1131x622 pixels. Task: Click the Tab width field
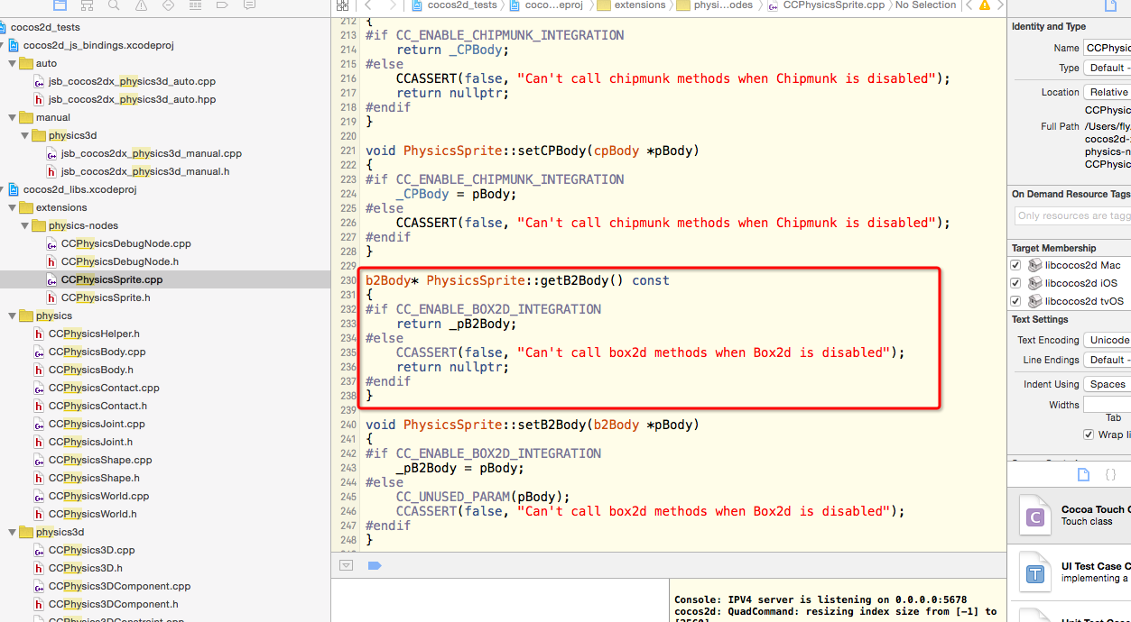point(1108,404)
